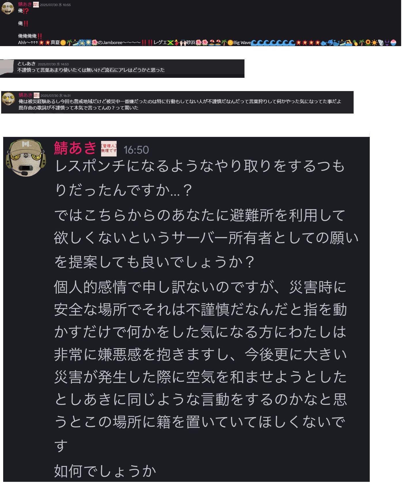Click the shaved ice emoji ending the Jamboree message
Image resolution: width=402 pixels, height=483 pixels.
(x=394, y=43)
